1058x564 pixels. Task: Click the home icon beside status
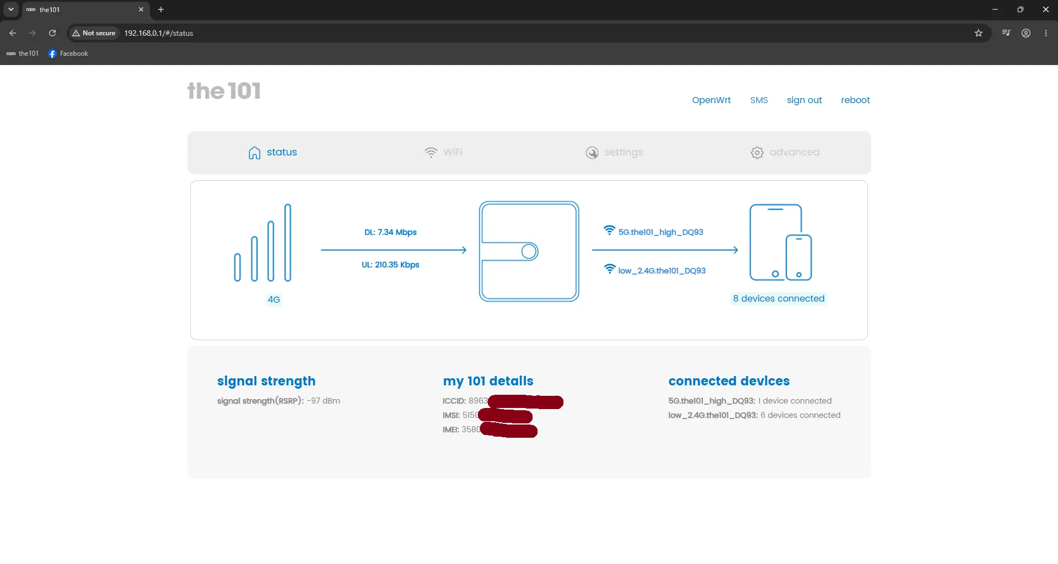click(254, 153)
